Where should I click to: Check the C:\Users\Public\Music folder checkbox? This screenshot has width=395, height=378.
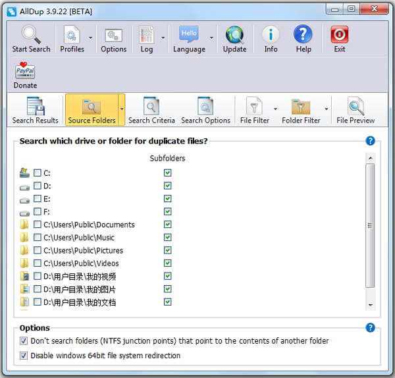[x=38, y=237]
